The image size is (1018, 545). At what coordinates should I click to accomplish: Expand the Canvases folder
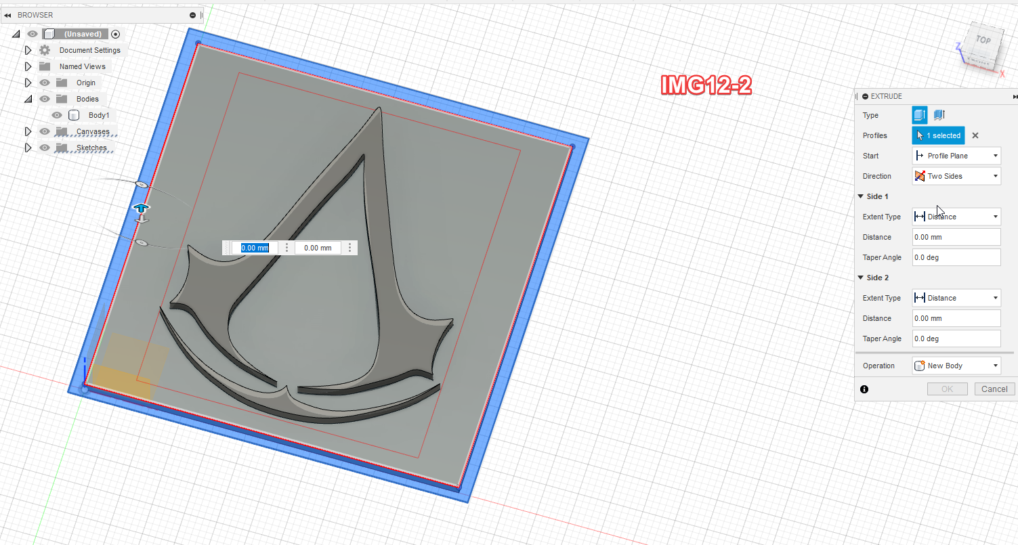[28, 131]
